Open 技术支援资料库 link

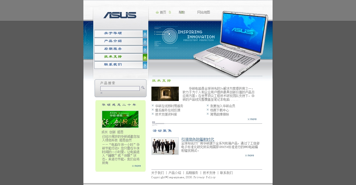[x=166, y=114]
